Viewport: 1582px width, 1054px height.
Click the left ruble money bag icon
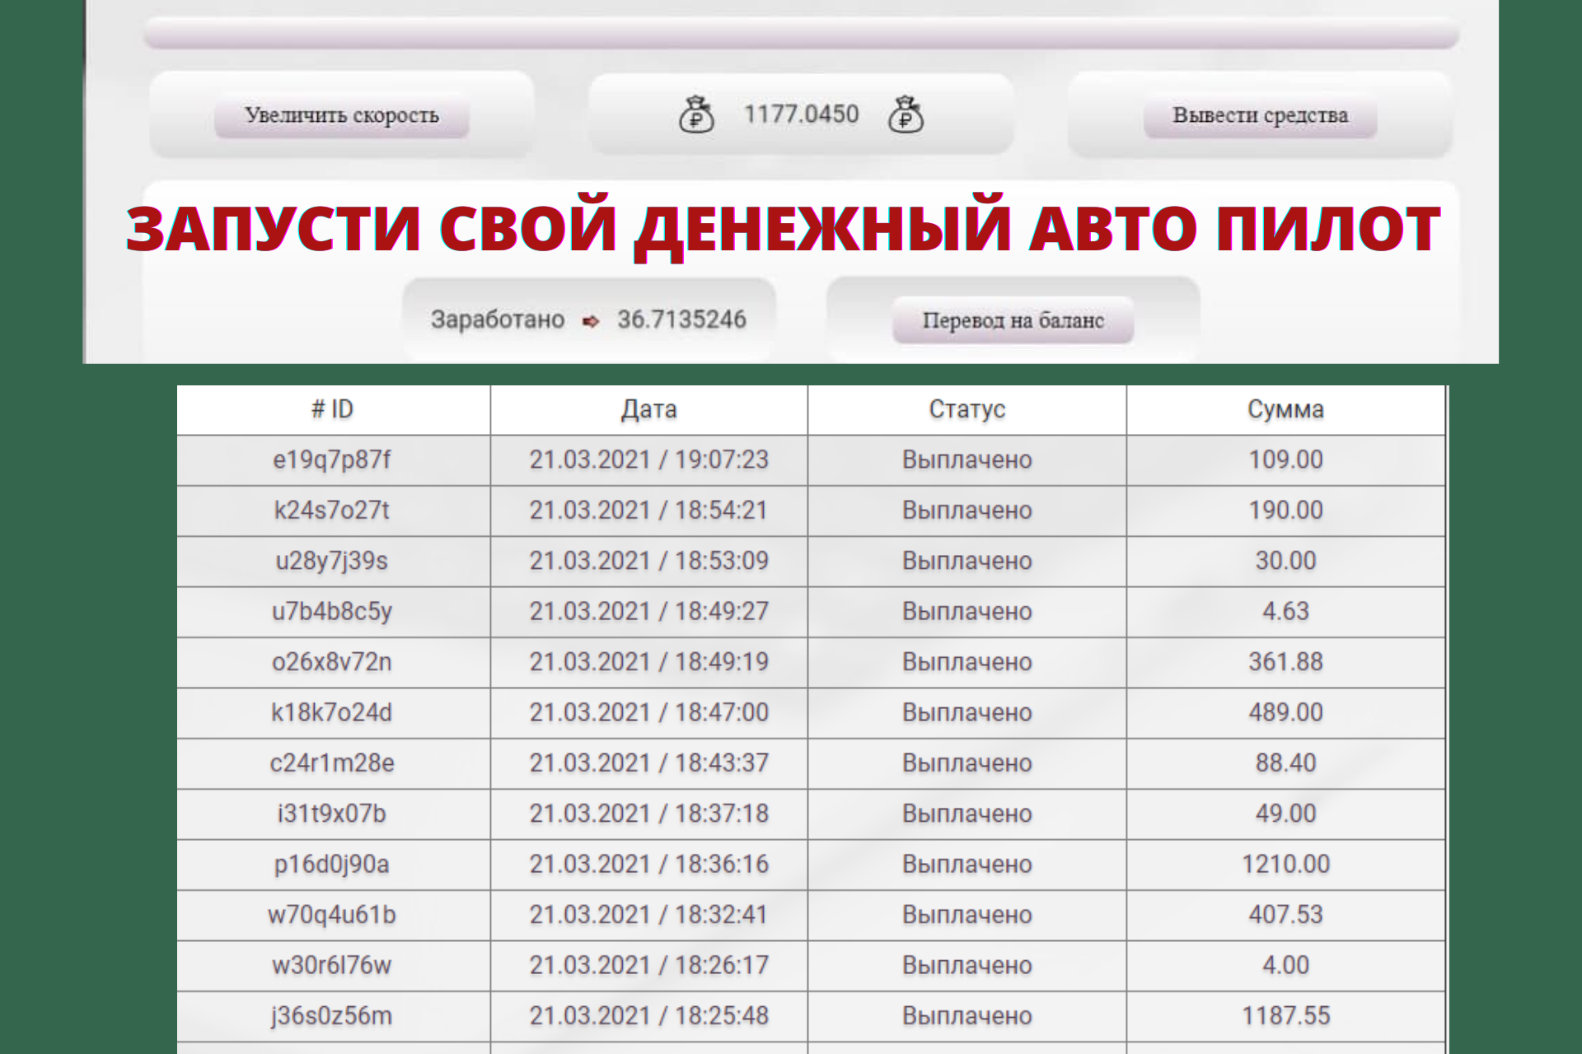click(x=696, y=114)
